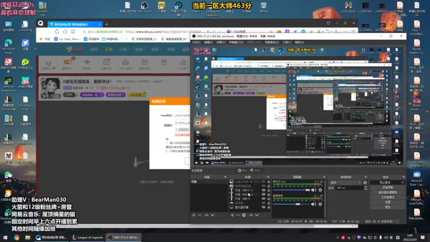The image size is (430, 242).
Task: Toggle visibility of 文本 (GDI+) 2 source
Action: pos(263,190)
